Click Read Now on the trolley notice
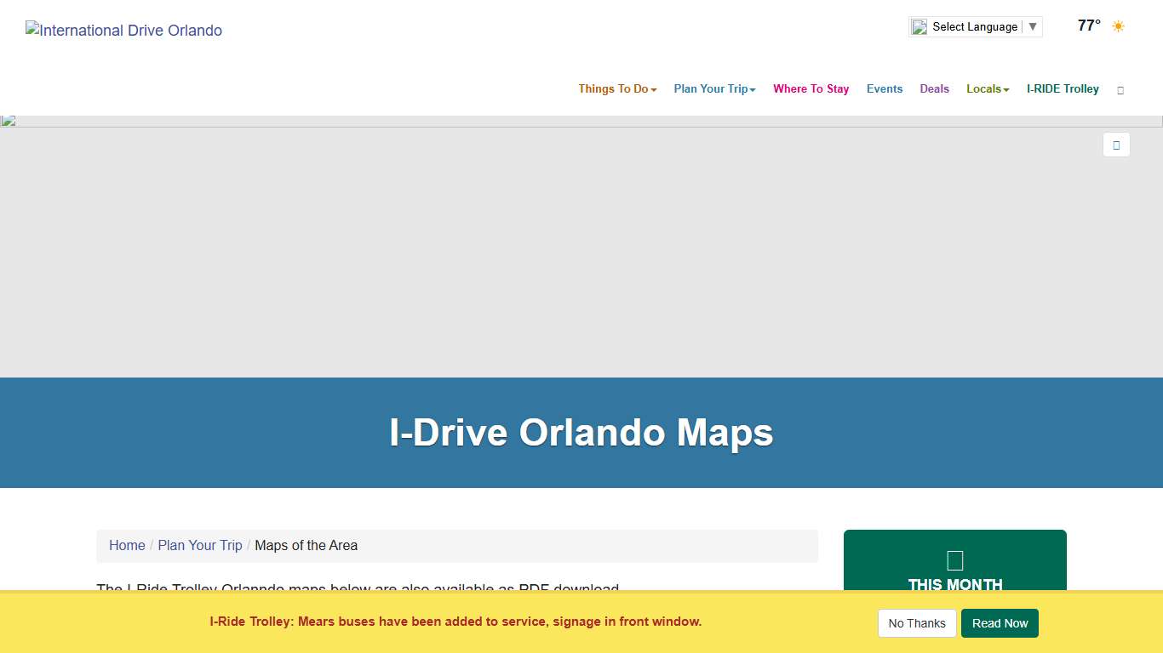This screenshot has height=653, width=1163. click(x=1000, y=622)
